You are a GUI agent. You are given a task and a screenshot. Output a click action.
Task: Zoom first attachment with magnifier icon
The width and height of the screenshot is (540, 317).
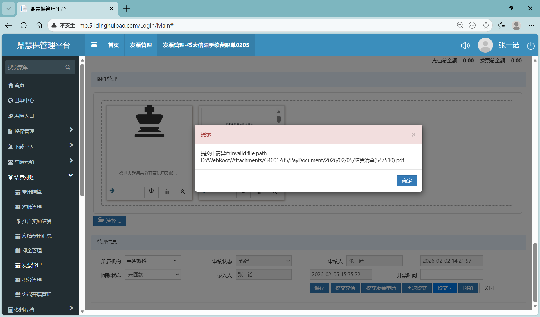coord(183,192)
